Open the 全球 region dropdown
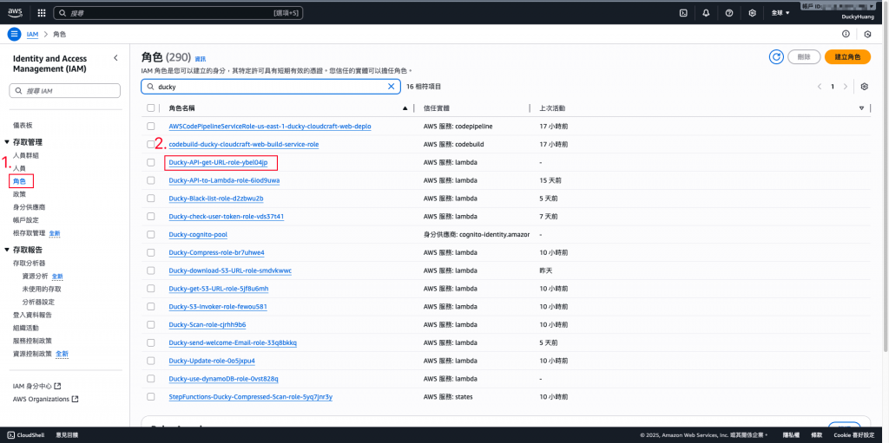 tap(780, 13)
